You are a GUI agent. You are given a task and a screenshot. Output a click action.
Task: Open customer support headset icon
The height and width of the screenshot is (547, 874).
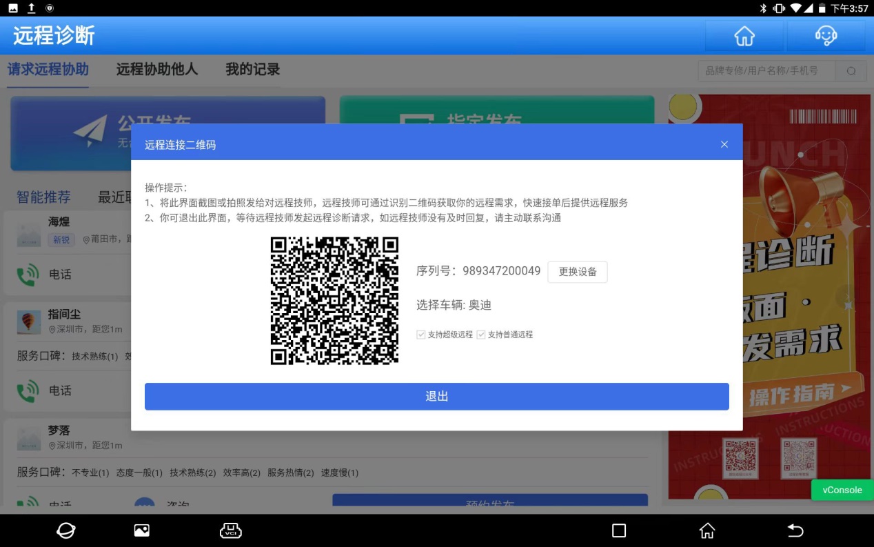click(826, 36)
